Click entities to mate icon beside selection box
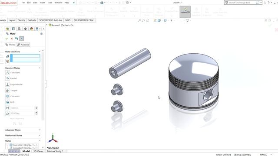This screenshot has width=278, height=156. (x=7, y=56)
